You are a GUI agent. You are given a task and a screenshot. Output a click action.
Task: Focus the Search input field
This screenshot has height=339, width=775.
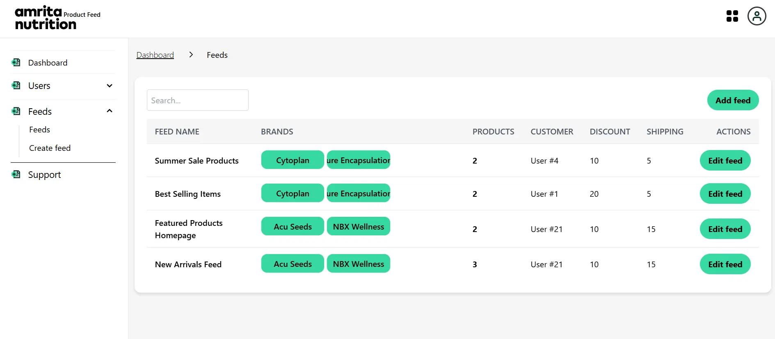coord(198,100)
